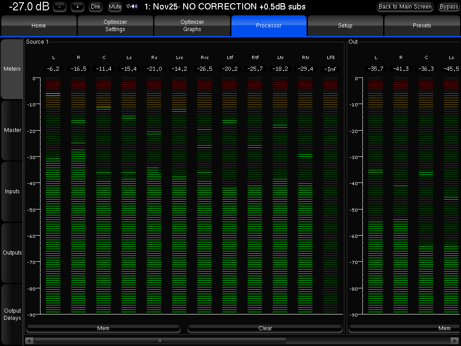Toggle the Dim button

(95, 7)
